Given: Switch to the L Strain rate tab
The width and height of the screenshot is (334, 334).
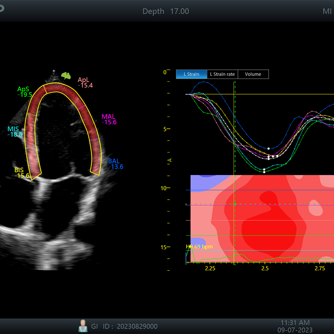Looking at the screenshot, I should tap(222, 74).
